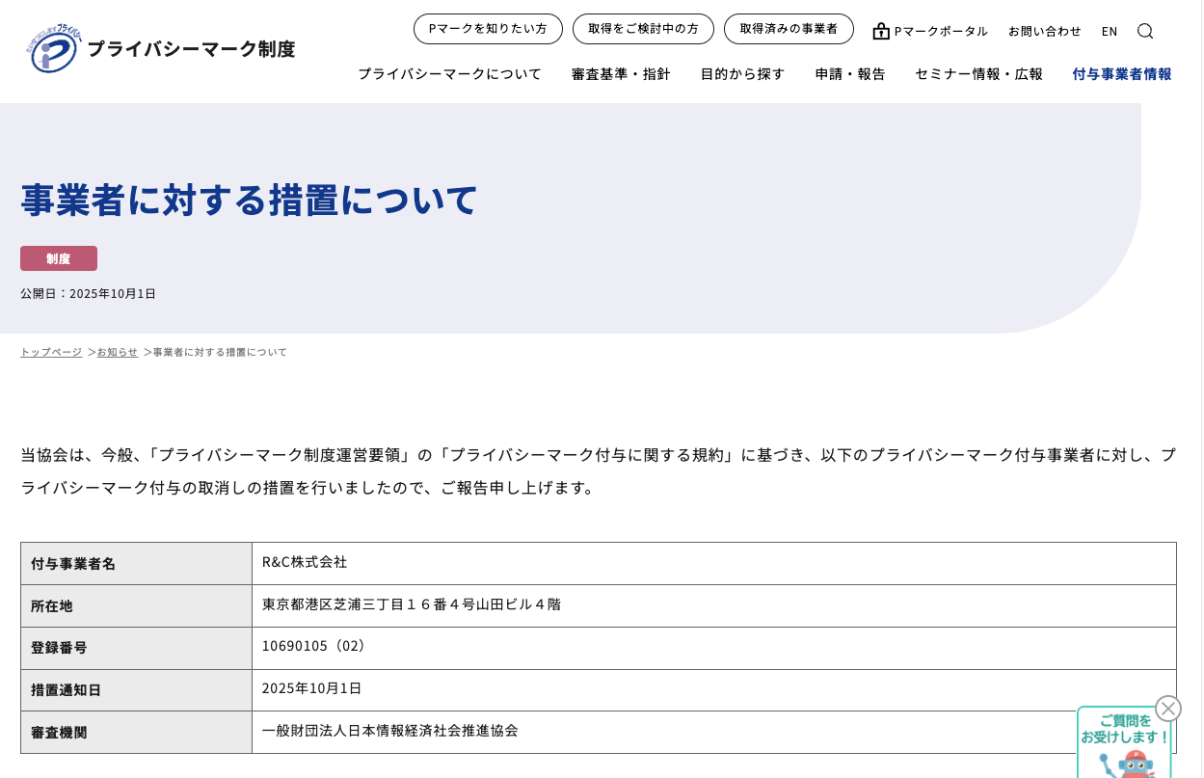
Task: Open 取得済みの事業者 page
Action: 789,29
